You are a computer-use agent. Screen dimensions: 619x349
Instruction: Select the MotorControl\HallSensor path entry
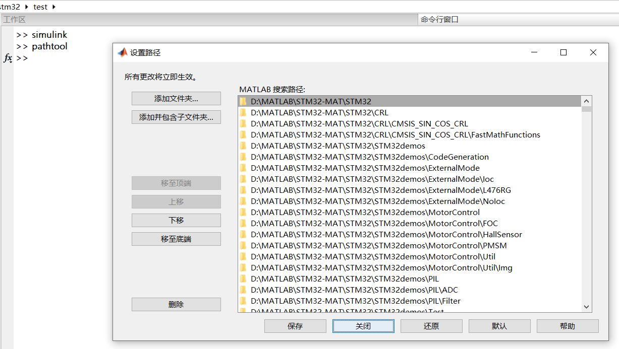pos(385,234)
